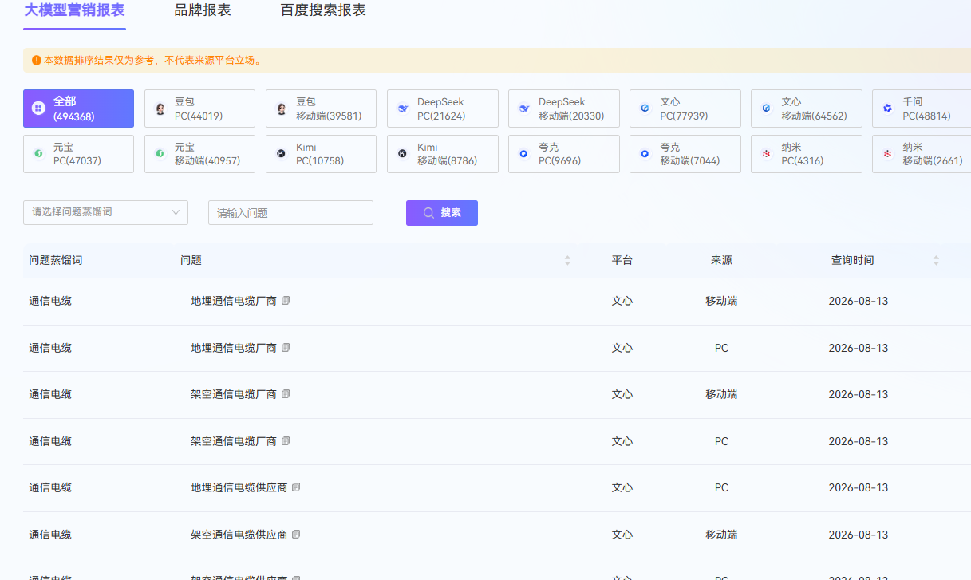This screenshot has height=580, width=971.
Task: Filter by 豆包 PC (44019) card
Action: [199, 109]
